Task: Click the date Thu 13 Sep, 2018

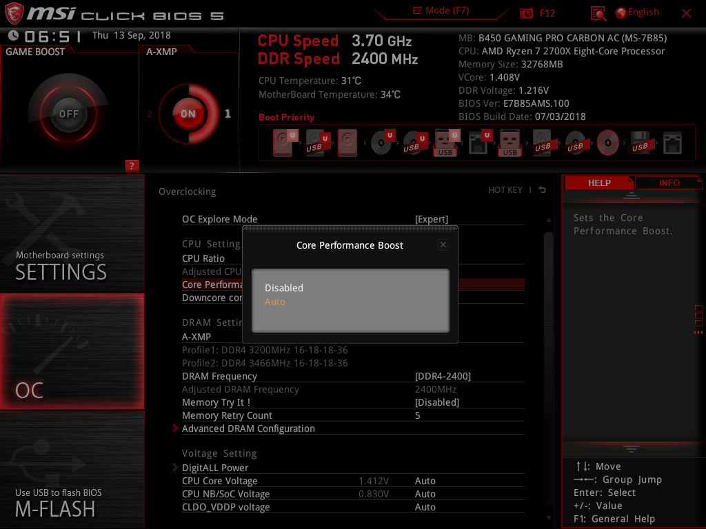Action: click(132, 35)
